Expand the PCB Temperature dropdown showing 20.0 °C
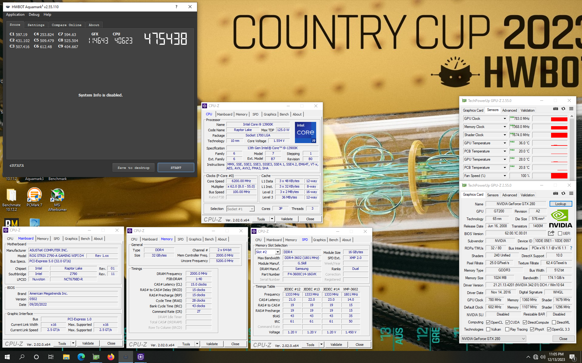This screenshot has height=363, width=582. [505, 151]
